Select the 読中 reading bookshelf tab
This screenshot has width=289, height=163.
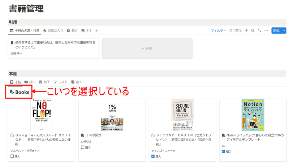coord(30,82)
